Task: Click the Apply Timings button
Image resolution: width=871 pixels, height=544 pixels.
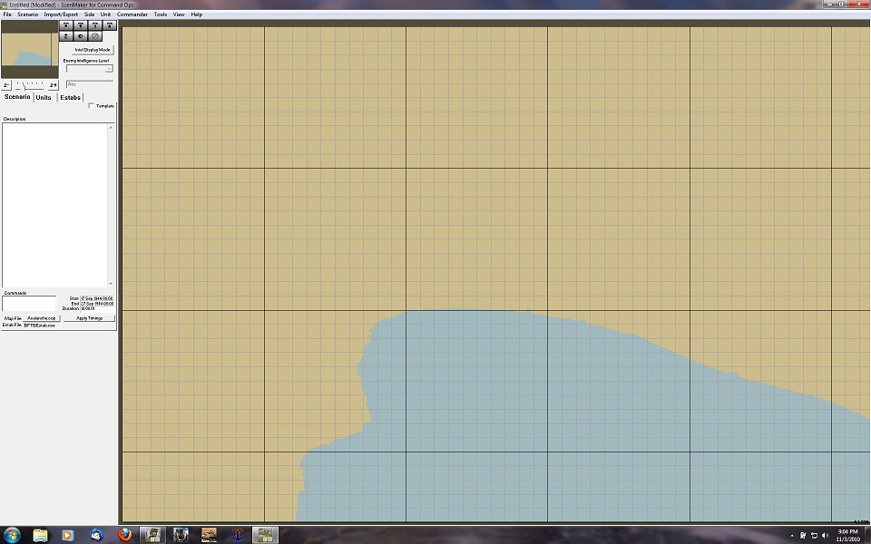Action: 89,318
